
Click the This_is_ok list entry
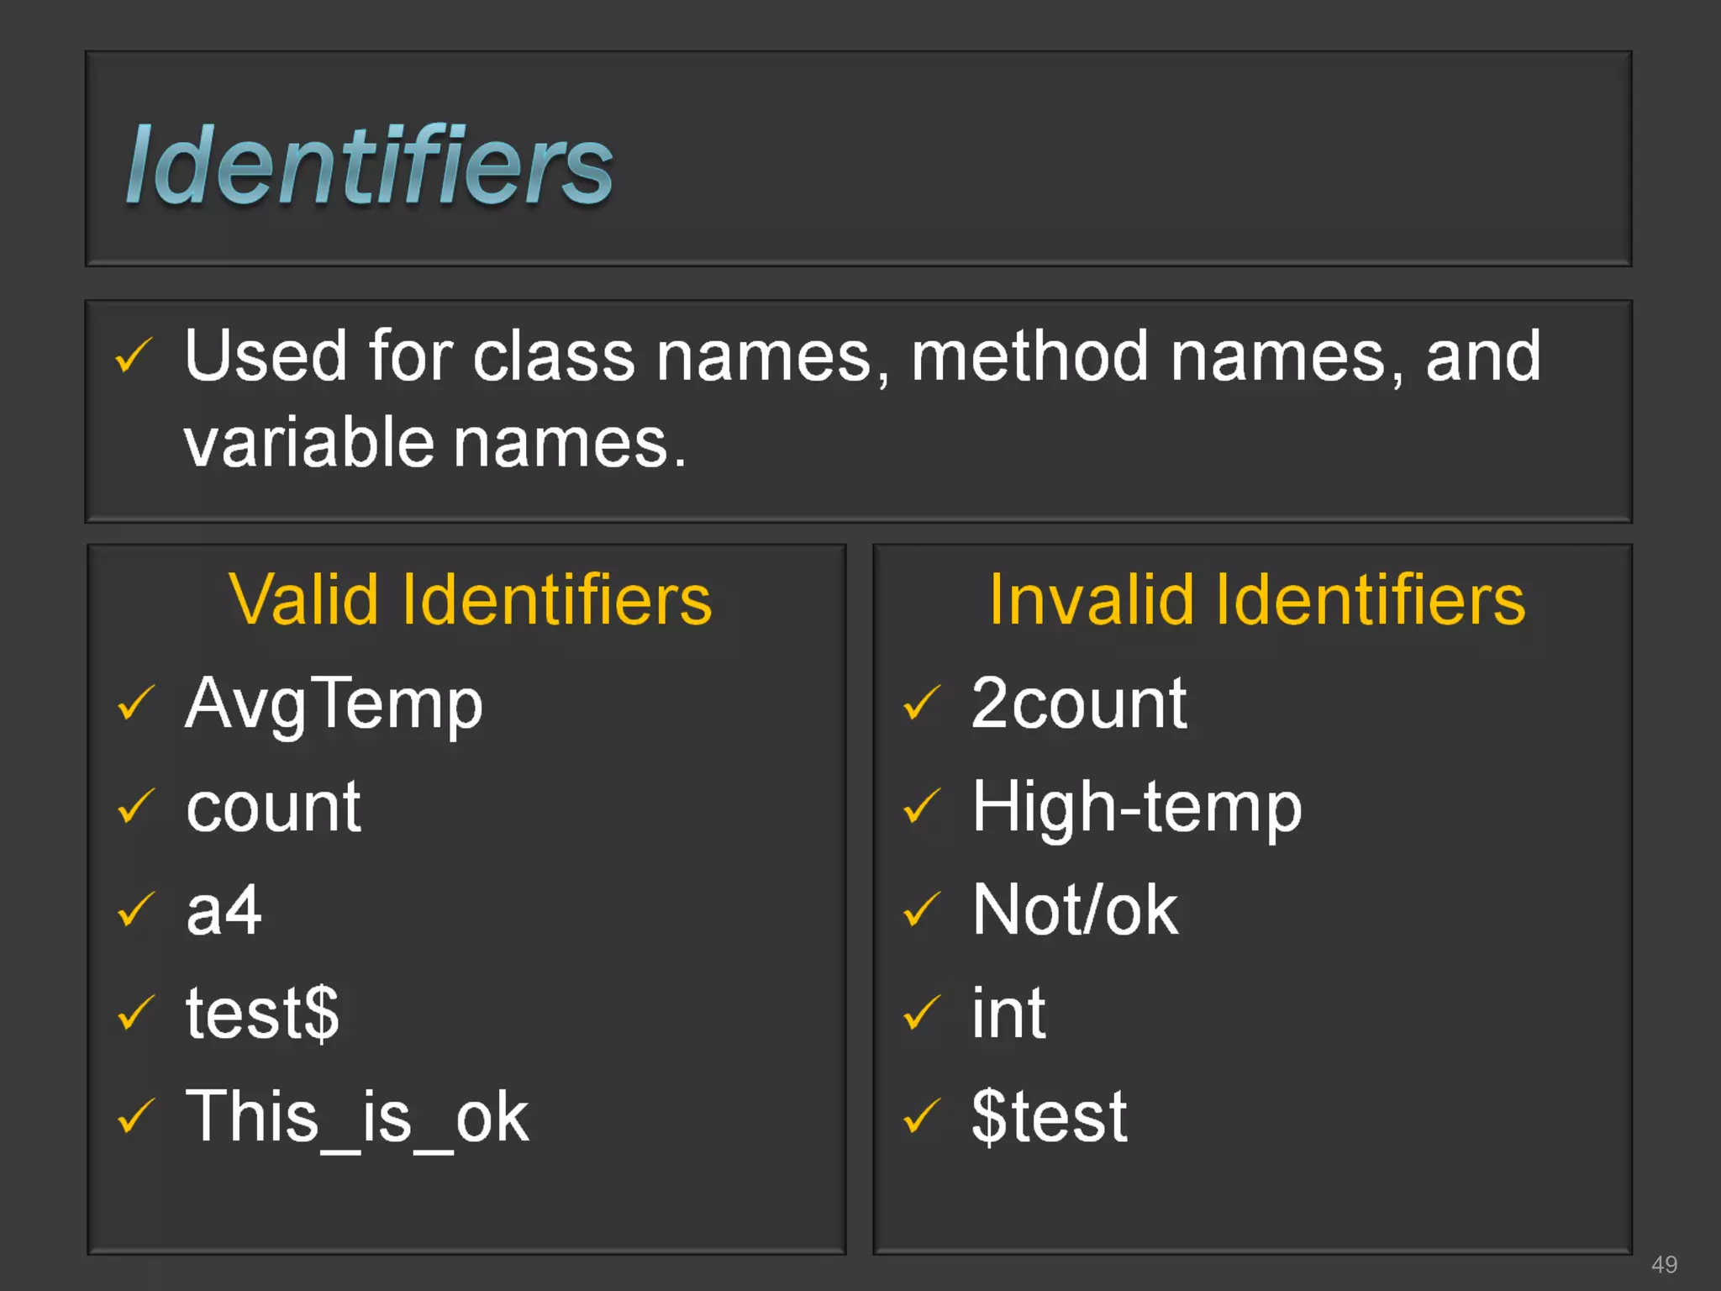(x=357, y=1119)
